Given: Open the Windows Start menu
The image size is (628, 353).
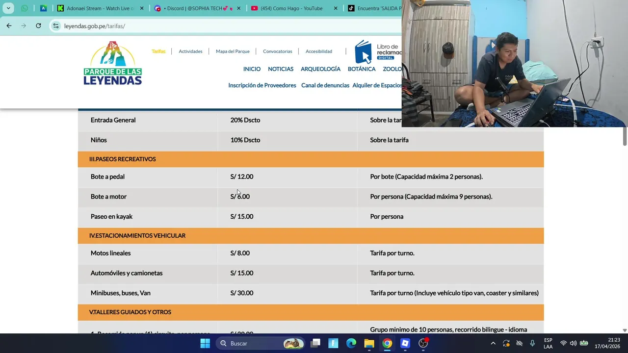Looking at the screenshot, I should [x=205, y=343].
